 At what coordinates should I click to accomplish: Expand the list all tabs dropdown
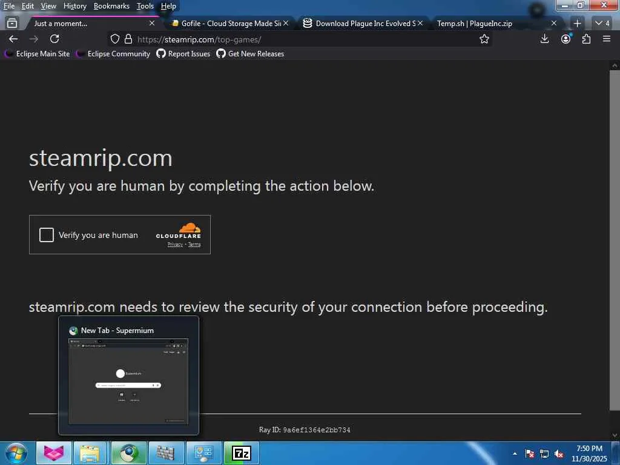pos(602,24)
